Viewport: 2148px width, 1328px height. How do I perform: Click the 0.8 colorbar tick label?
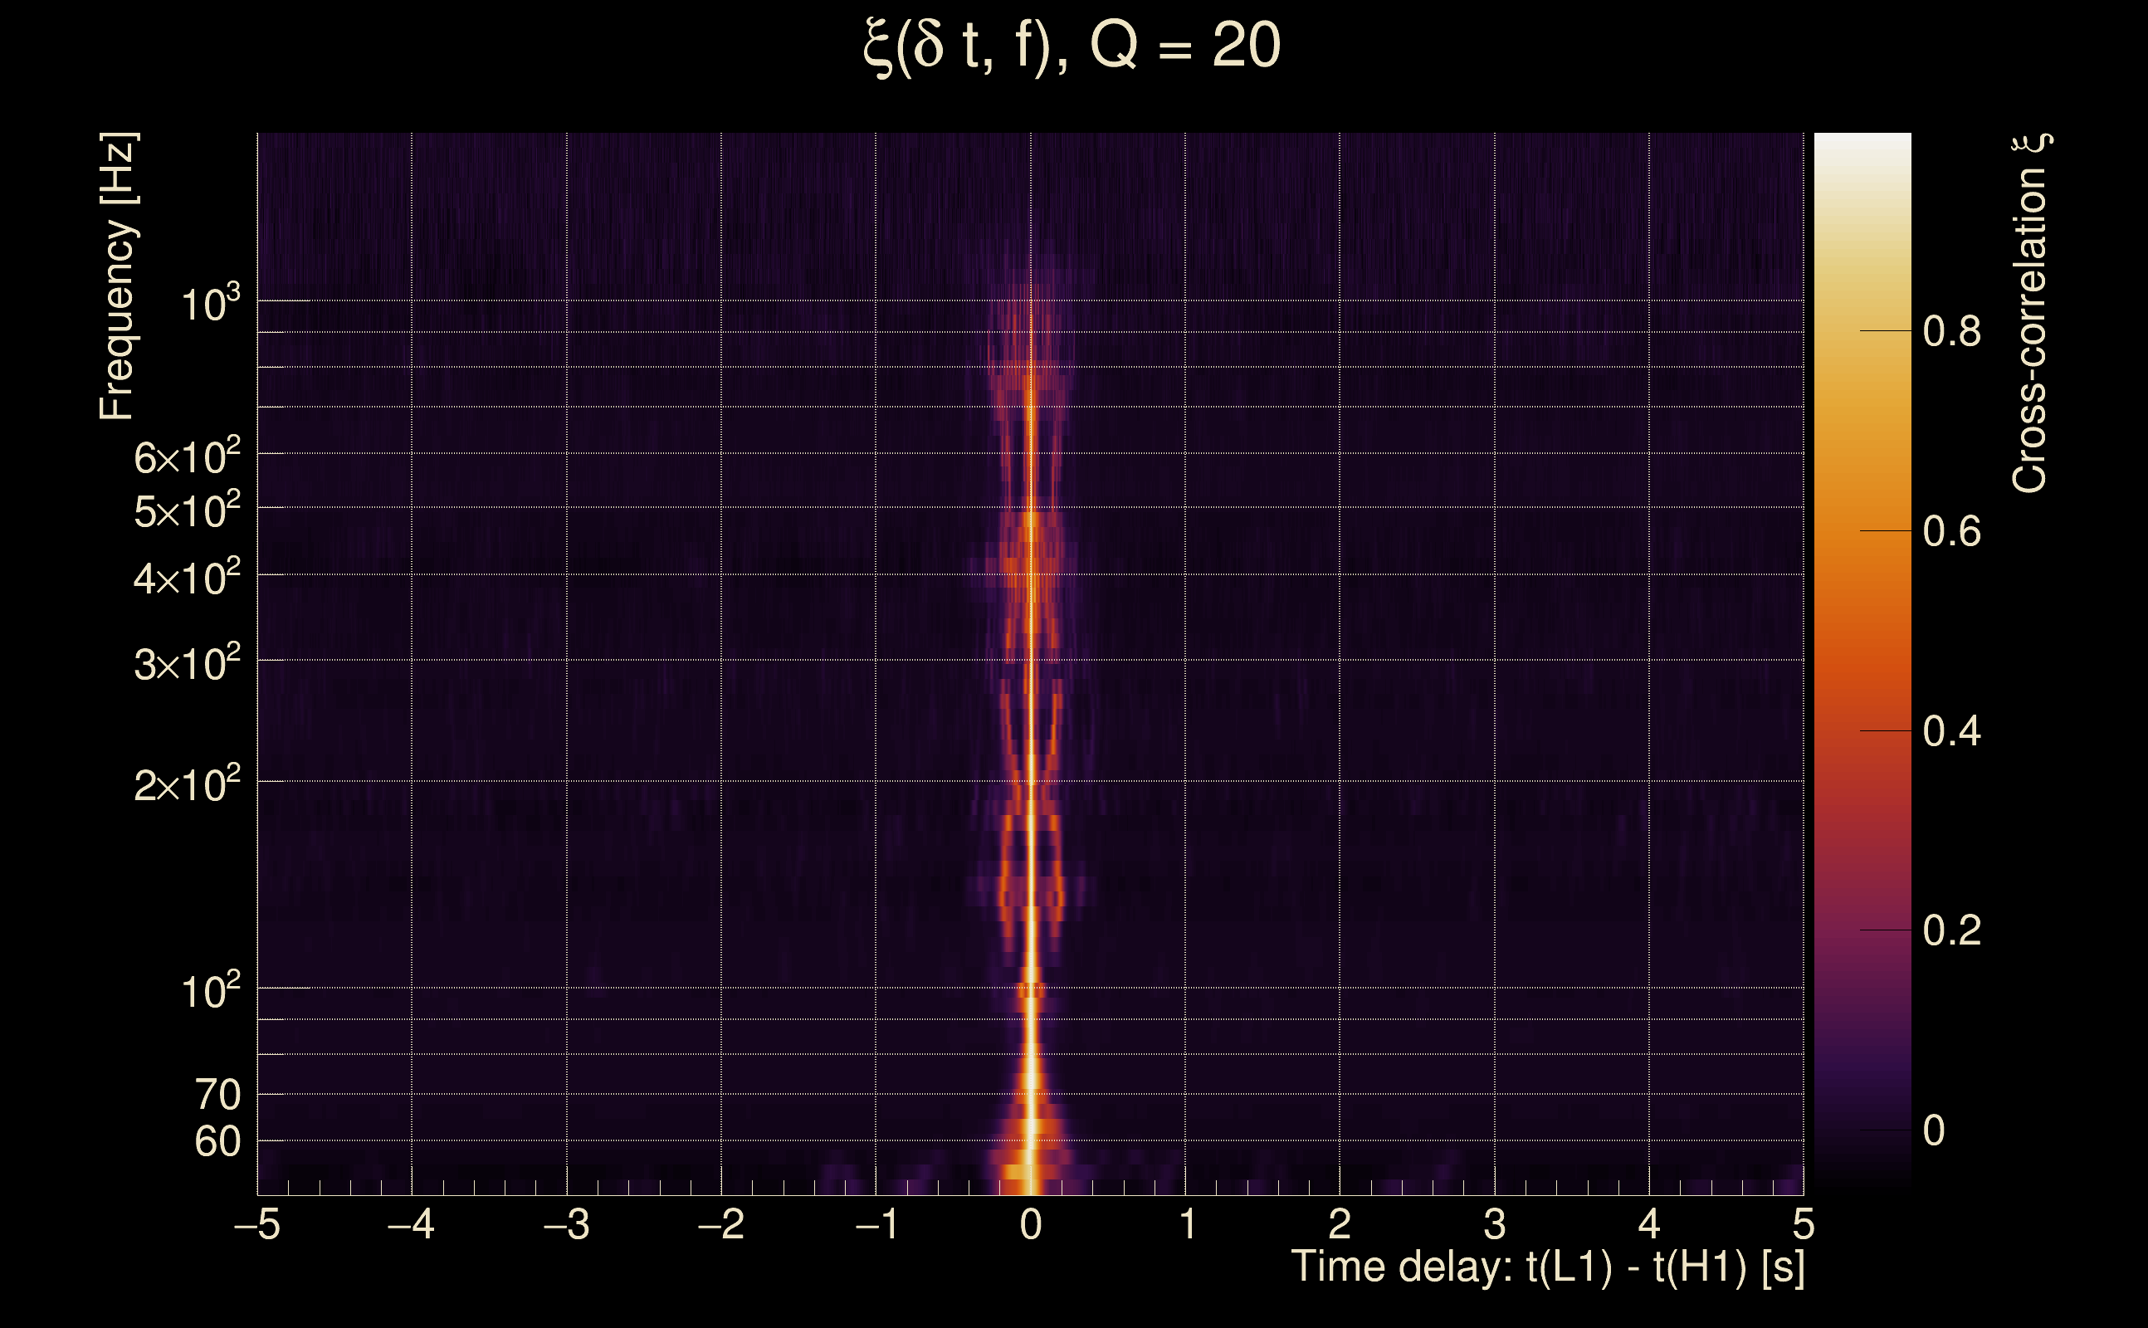coord(1951,332)
